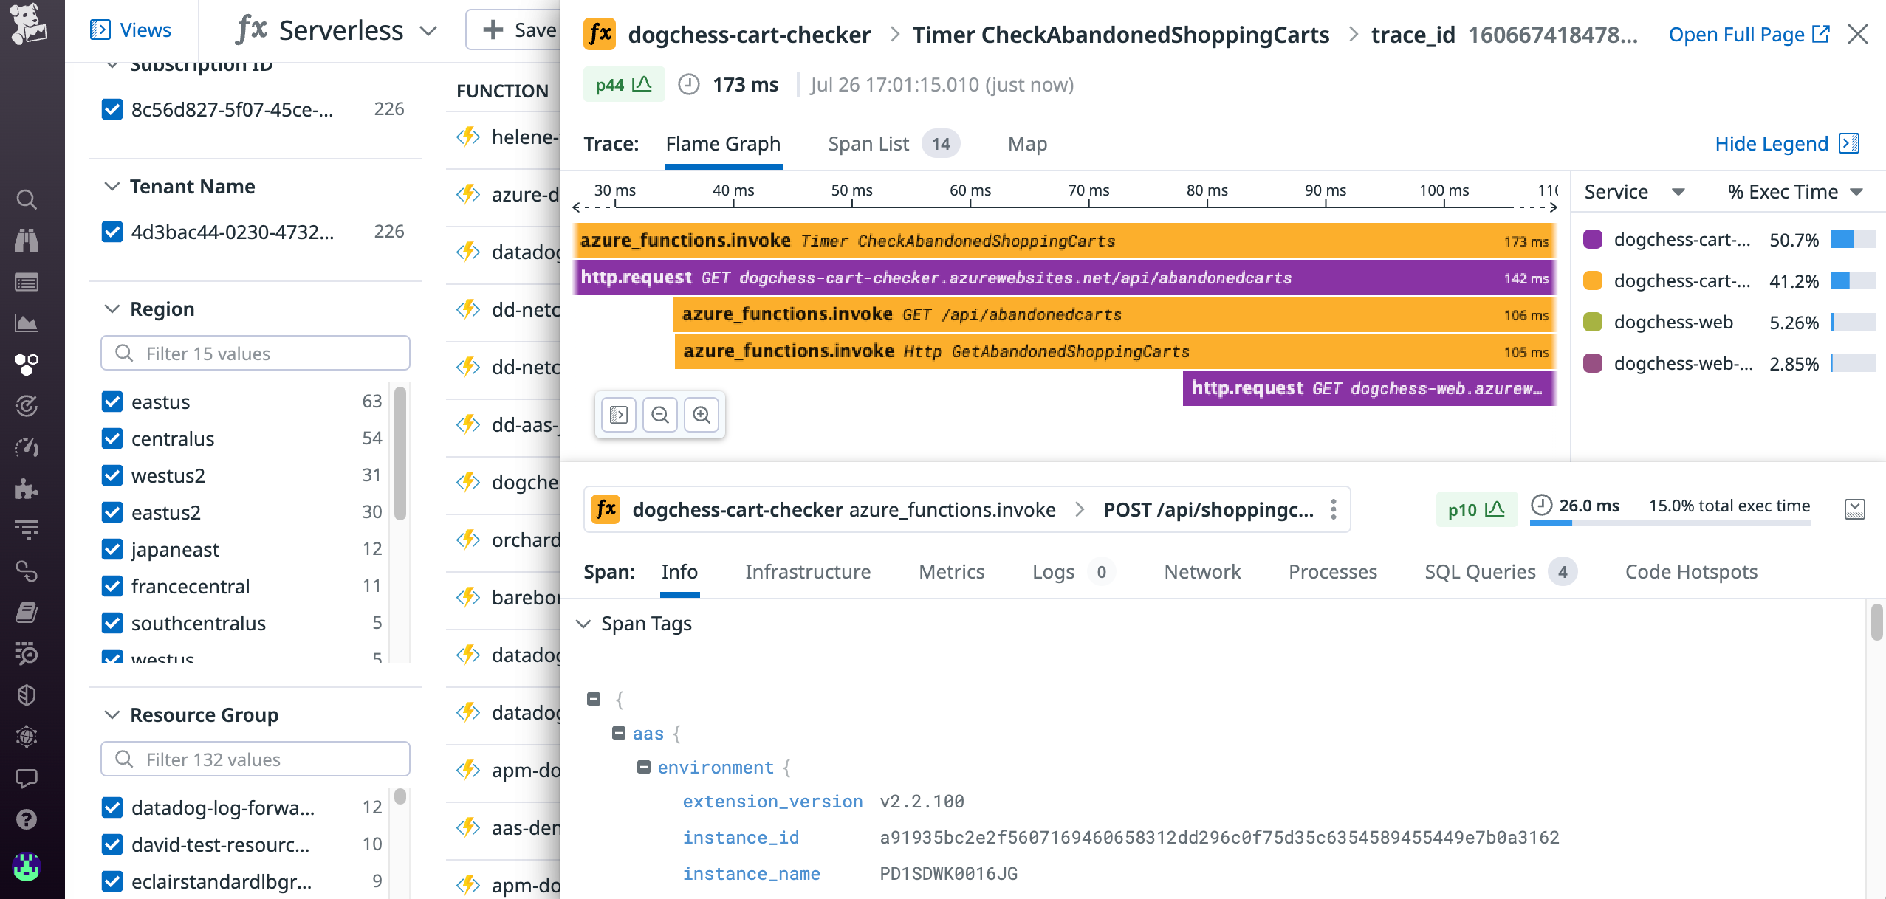Open the Serverless view switcher dropdown

(428, 31)
